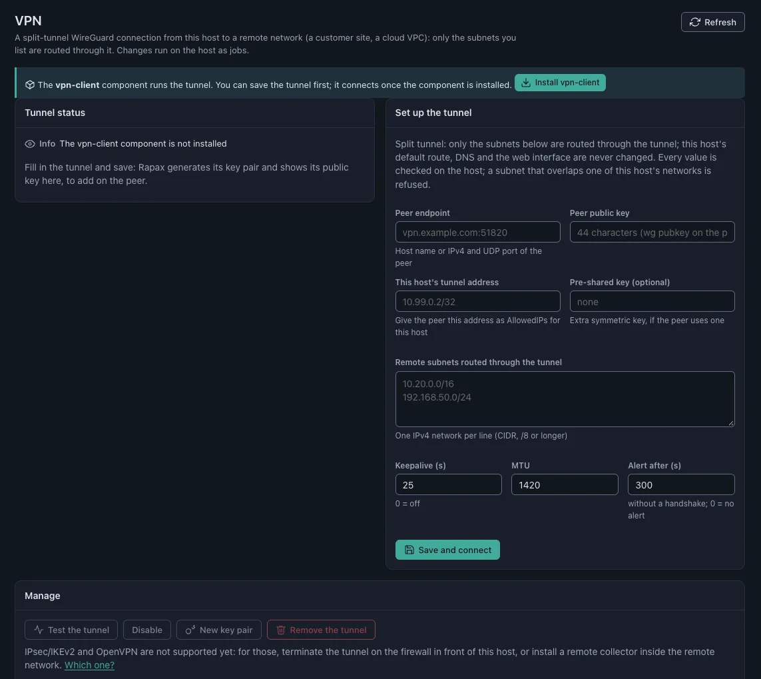This screenshot has height=679, width=761.
Task: Click the Disable button
Action: click(147, 630)
